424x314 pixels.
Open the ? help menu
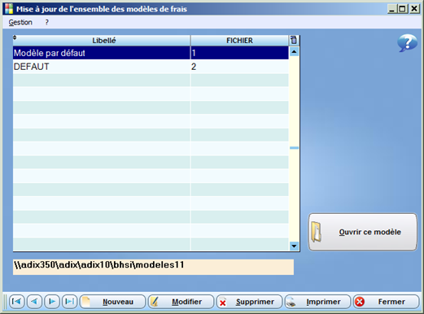(46, 22)
